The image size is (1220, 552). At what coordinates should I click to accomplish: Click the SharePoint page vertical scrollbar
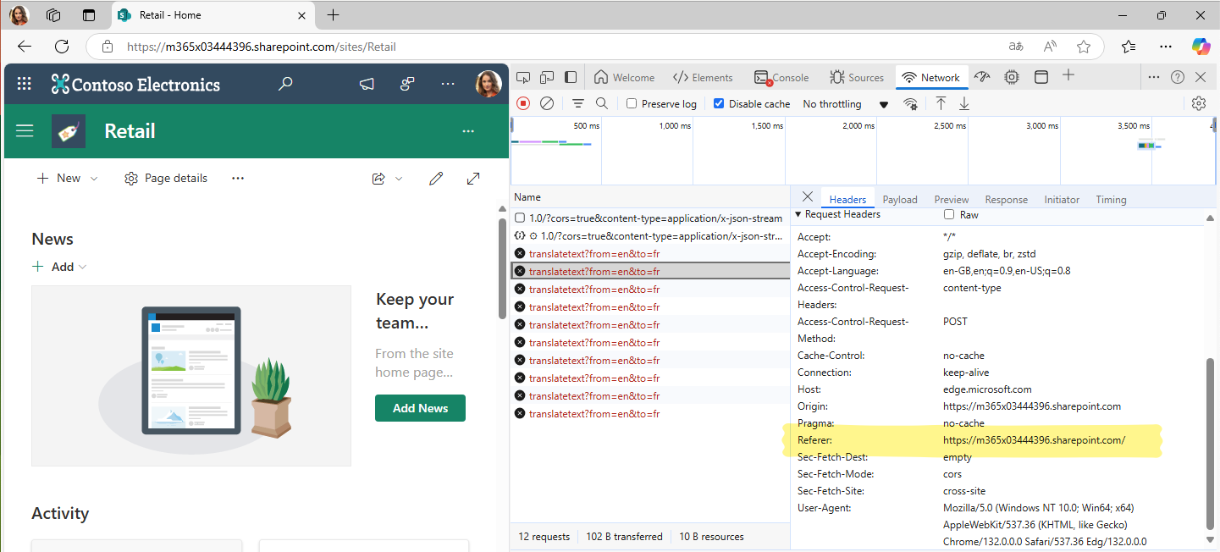502,268
